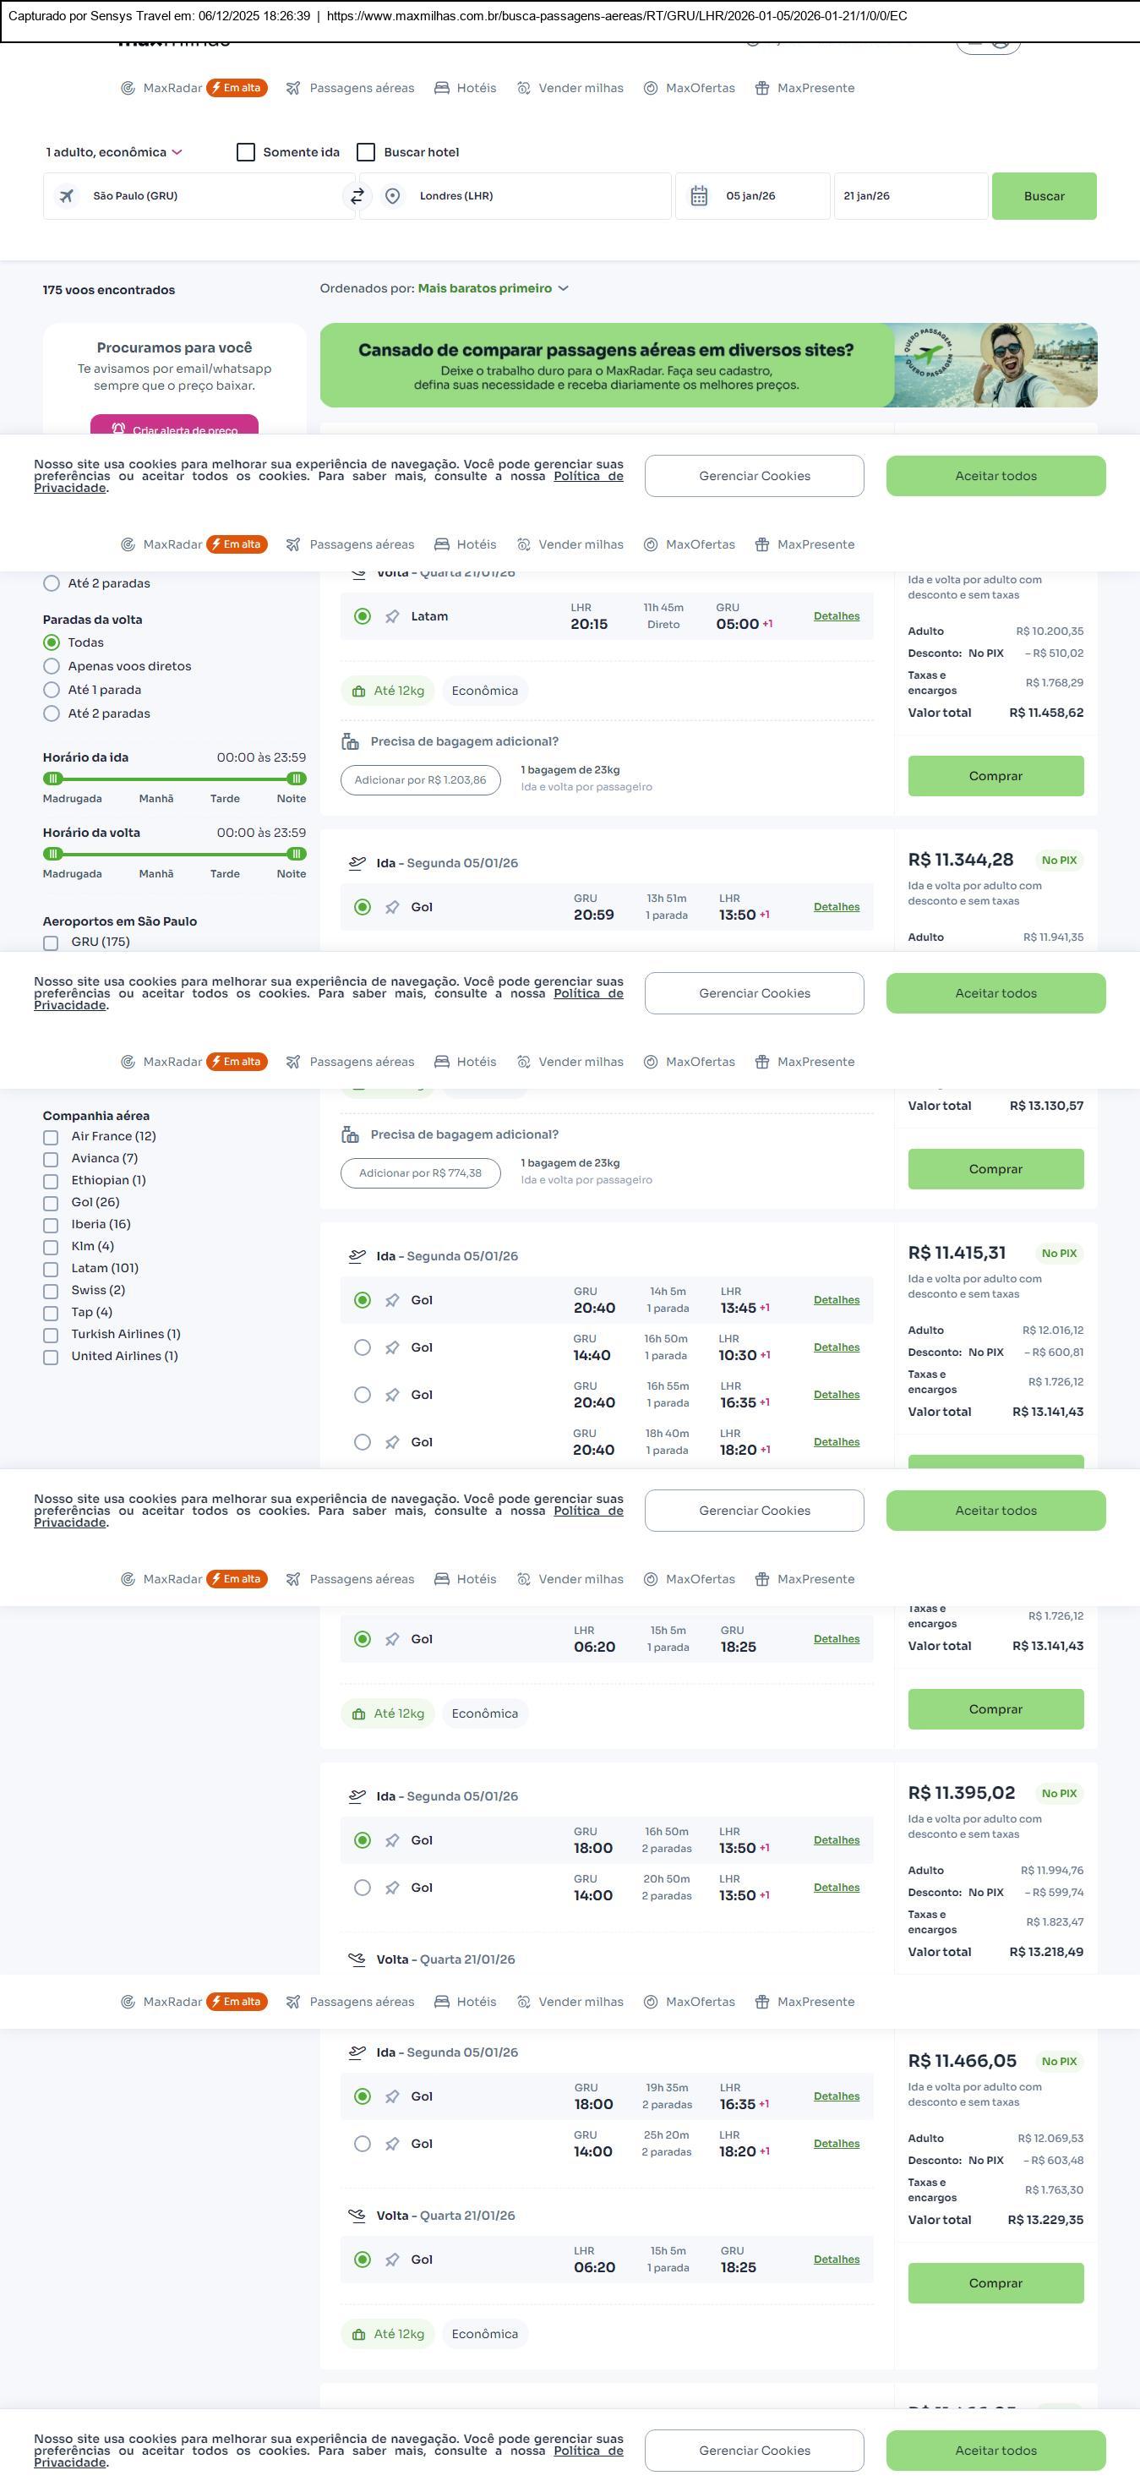The width and height of the screenshot is (1140, 2492).
Task: Go to the 'Vender milhas' menu item
Action: pyautogui.click(x=570, y=88)
